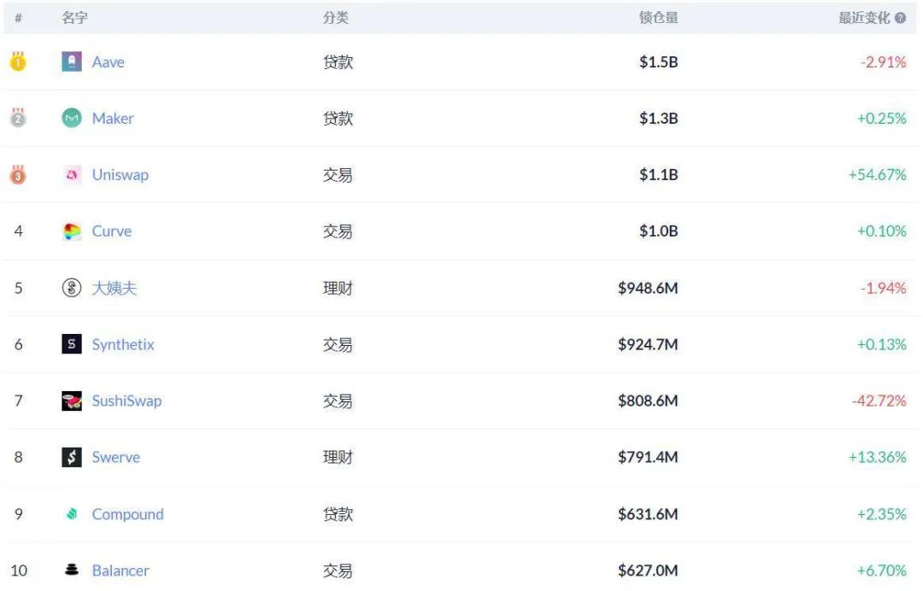This screenshot has height=591, width=923.
Task: Click the Swerve logo icon
Action: 72,457
